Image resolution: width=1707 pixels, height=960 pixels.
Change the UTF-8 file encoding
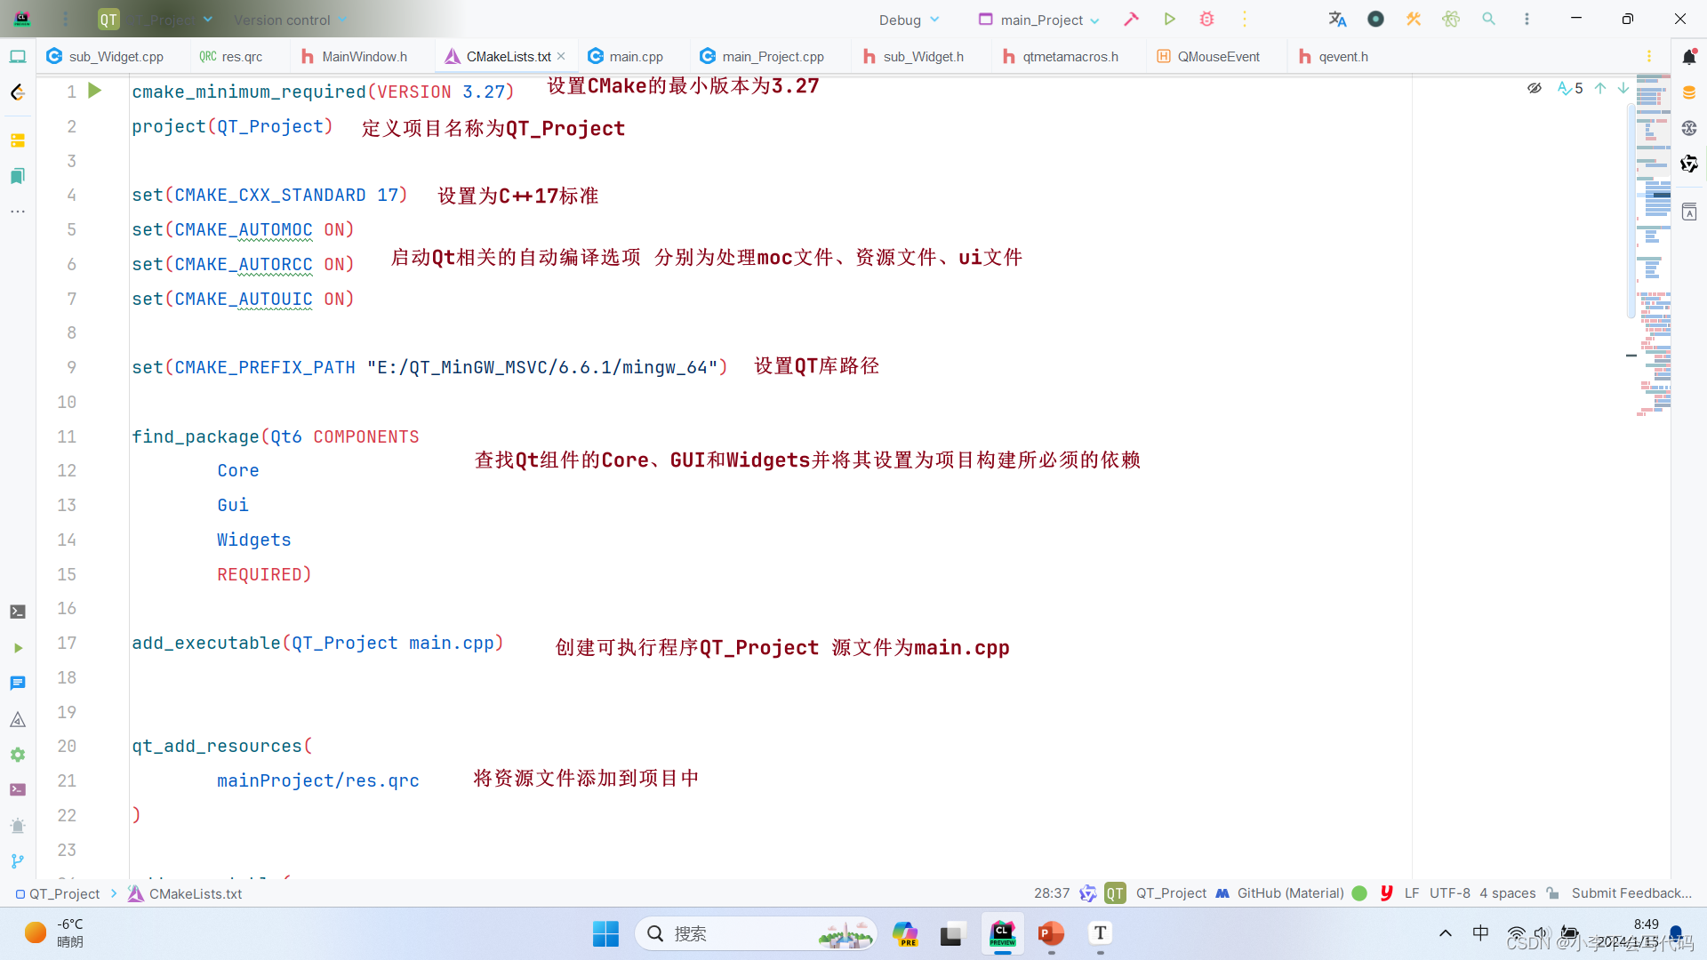(1450, 893)
